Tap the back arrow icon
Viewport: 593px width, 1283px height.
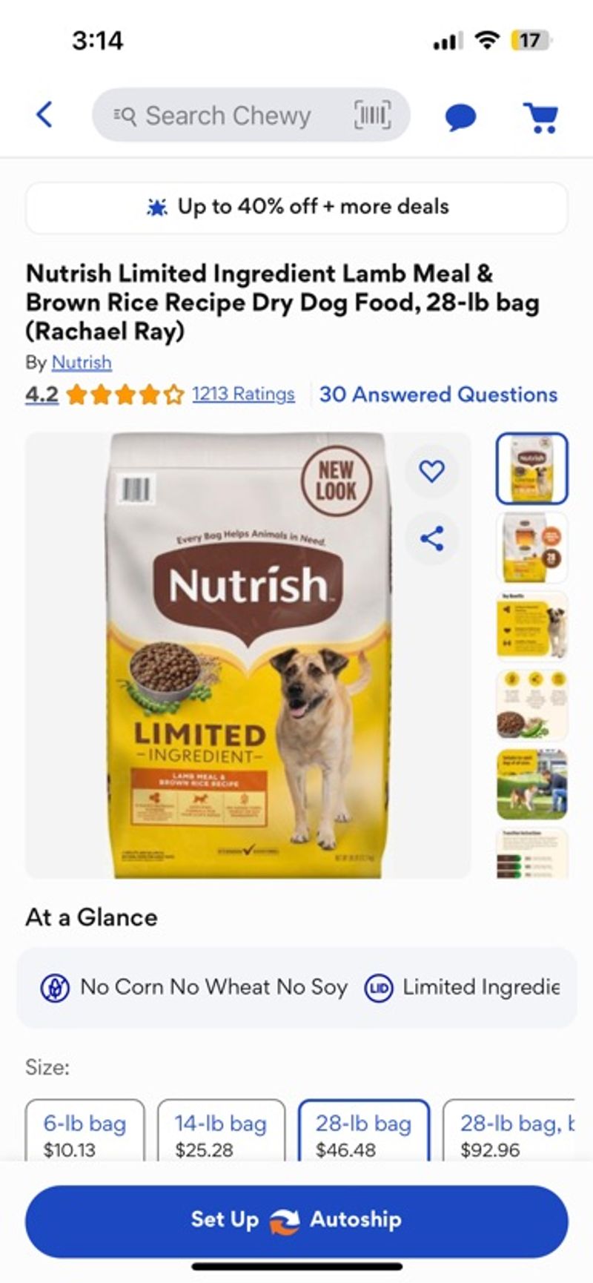point(44,115)
